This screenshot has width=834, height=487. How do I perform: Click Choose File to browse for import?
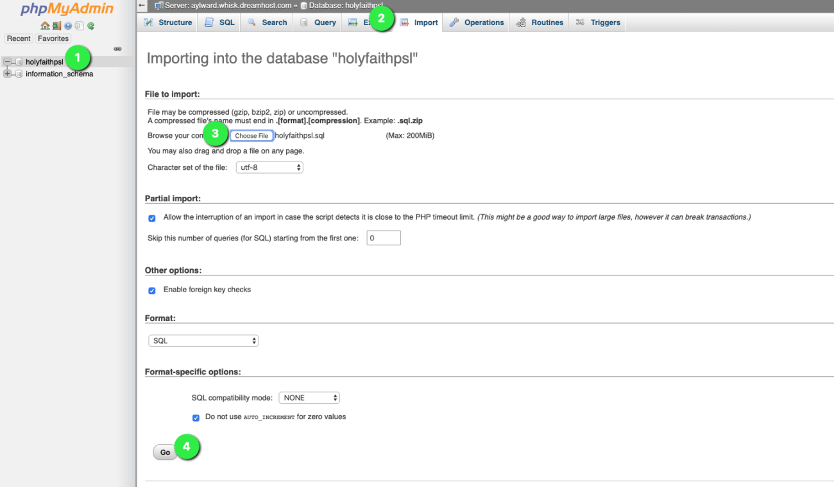[x=251, y=135]
